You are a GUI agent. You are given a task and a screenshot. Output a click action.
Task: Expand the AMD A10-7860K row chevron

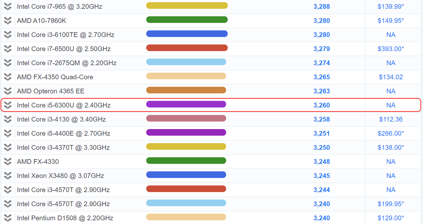point(8,21)
